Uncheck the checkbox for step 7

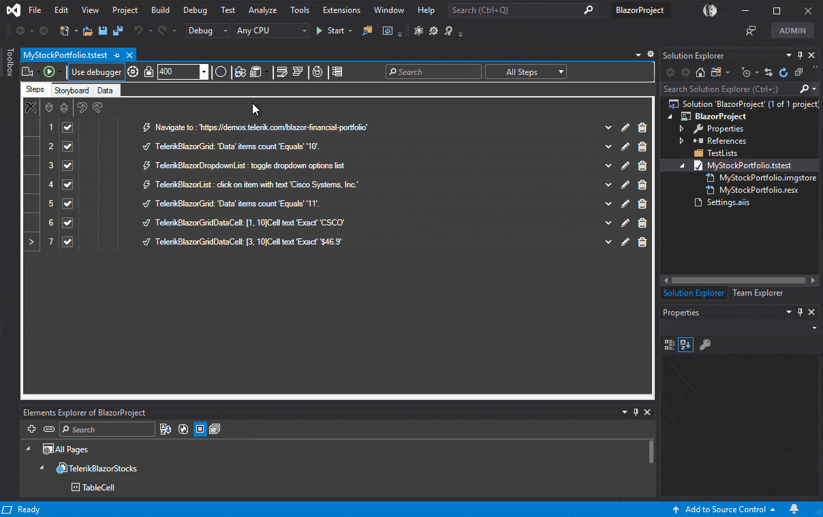67,242
